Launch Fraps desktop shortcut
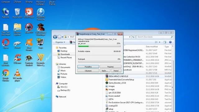Screen dimensions: 199x112 41,44
